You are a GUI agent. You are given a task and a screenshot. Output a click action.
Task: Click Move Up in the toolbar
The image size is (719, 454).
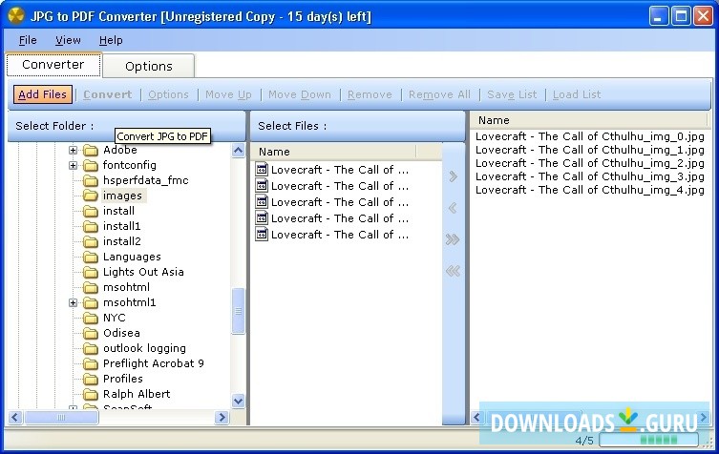pos(228,94)
